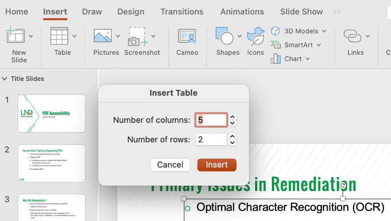Increase the number of rows
Image resolution: width=391 pixels, height=221 pixels.
pyautogui.click(x=232, y=136)
